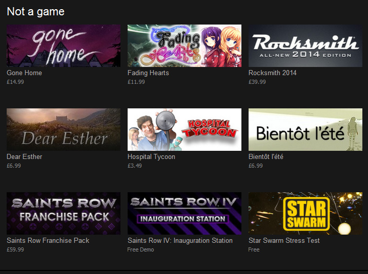The image size is (368, 274).
Task: Open the Star Swarm Stress Test title
Action: 284,240
